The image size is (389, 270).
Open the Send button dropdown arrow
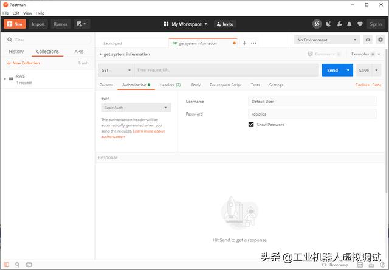pos(348,70)
